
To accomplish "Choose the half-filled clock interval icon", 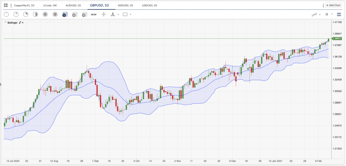I will click(x=35, y=14).
